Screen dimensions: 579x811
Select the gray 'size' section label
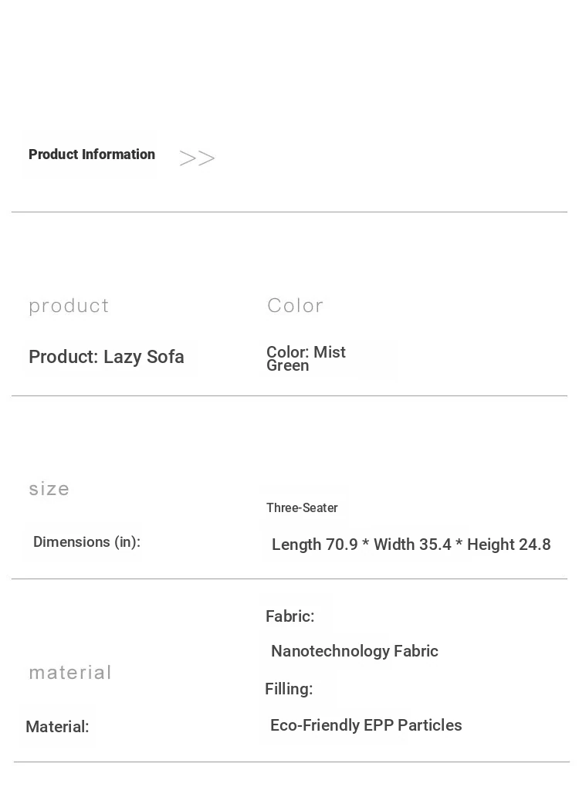[x=49, y=489]
